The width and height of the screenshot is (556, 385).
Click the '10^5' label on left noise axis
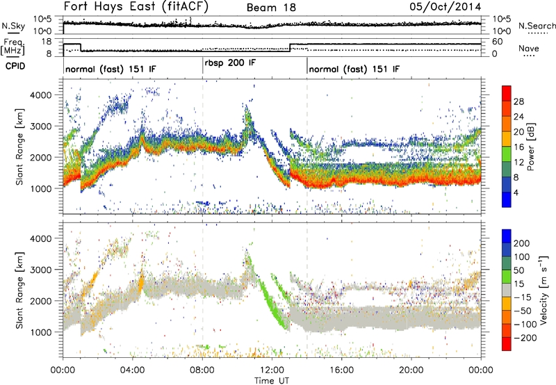[x=42, y=19]
